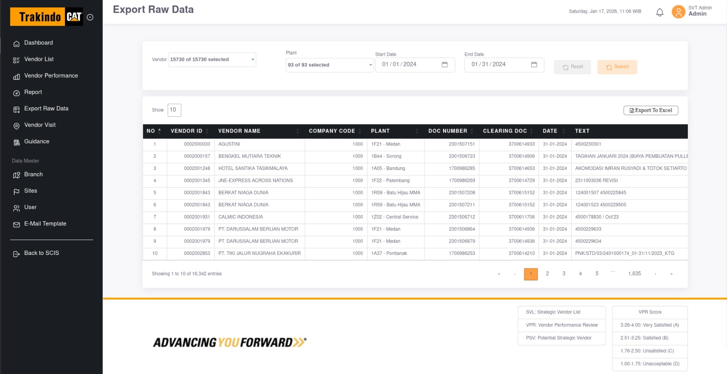Select Report in the sidebar

[33, 92]
